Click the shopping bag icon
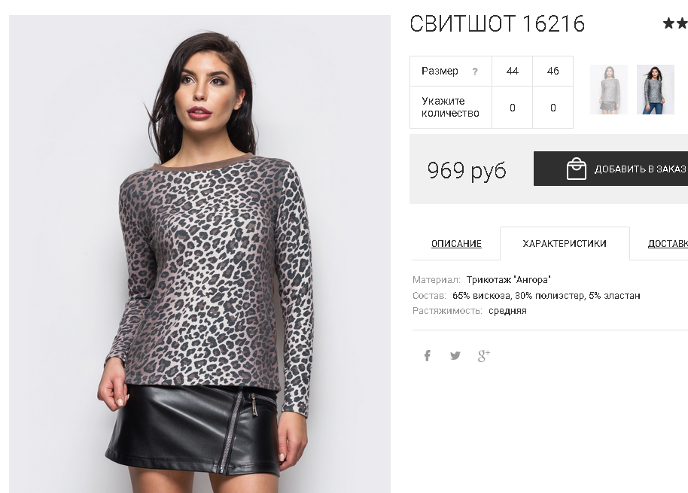The image size is (688, 493). (x=577, y=169)
